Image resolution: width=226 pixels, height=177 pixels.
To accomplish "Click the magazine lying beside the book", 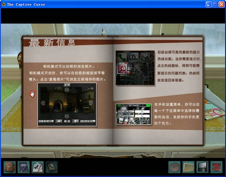I will tap(214, 111).
